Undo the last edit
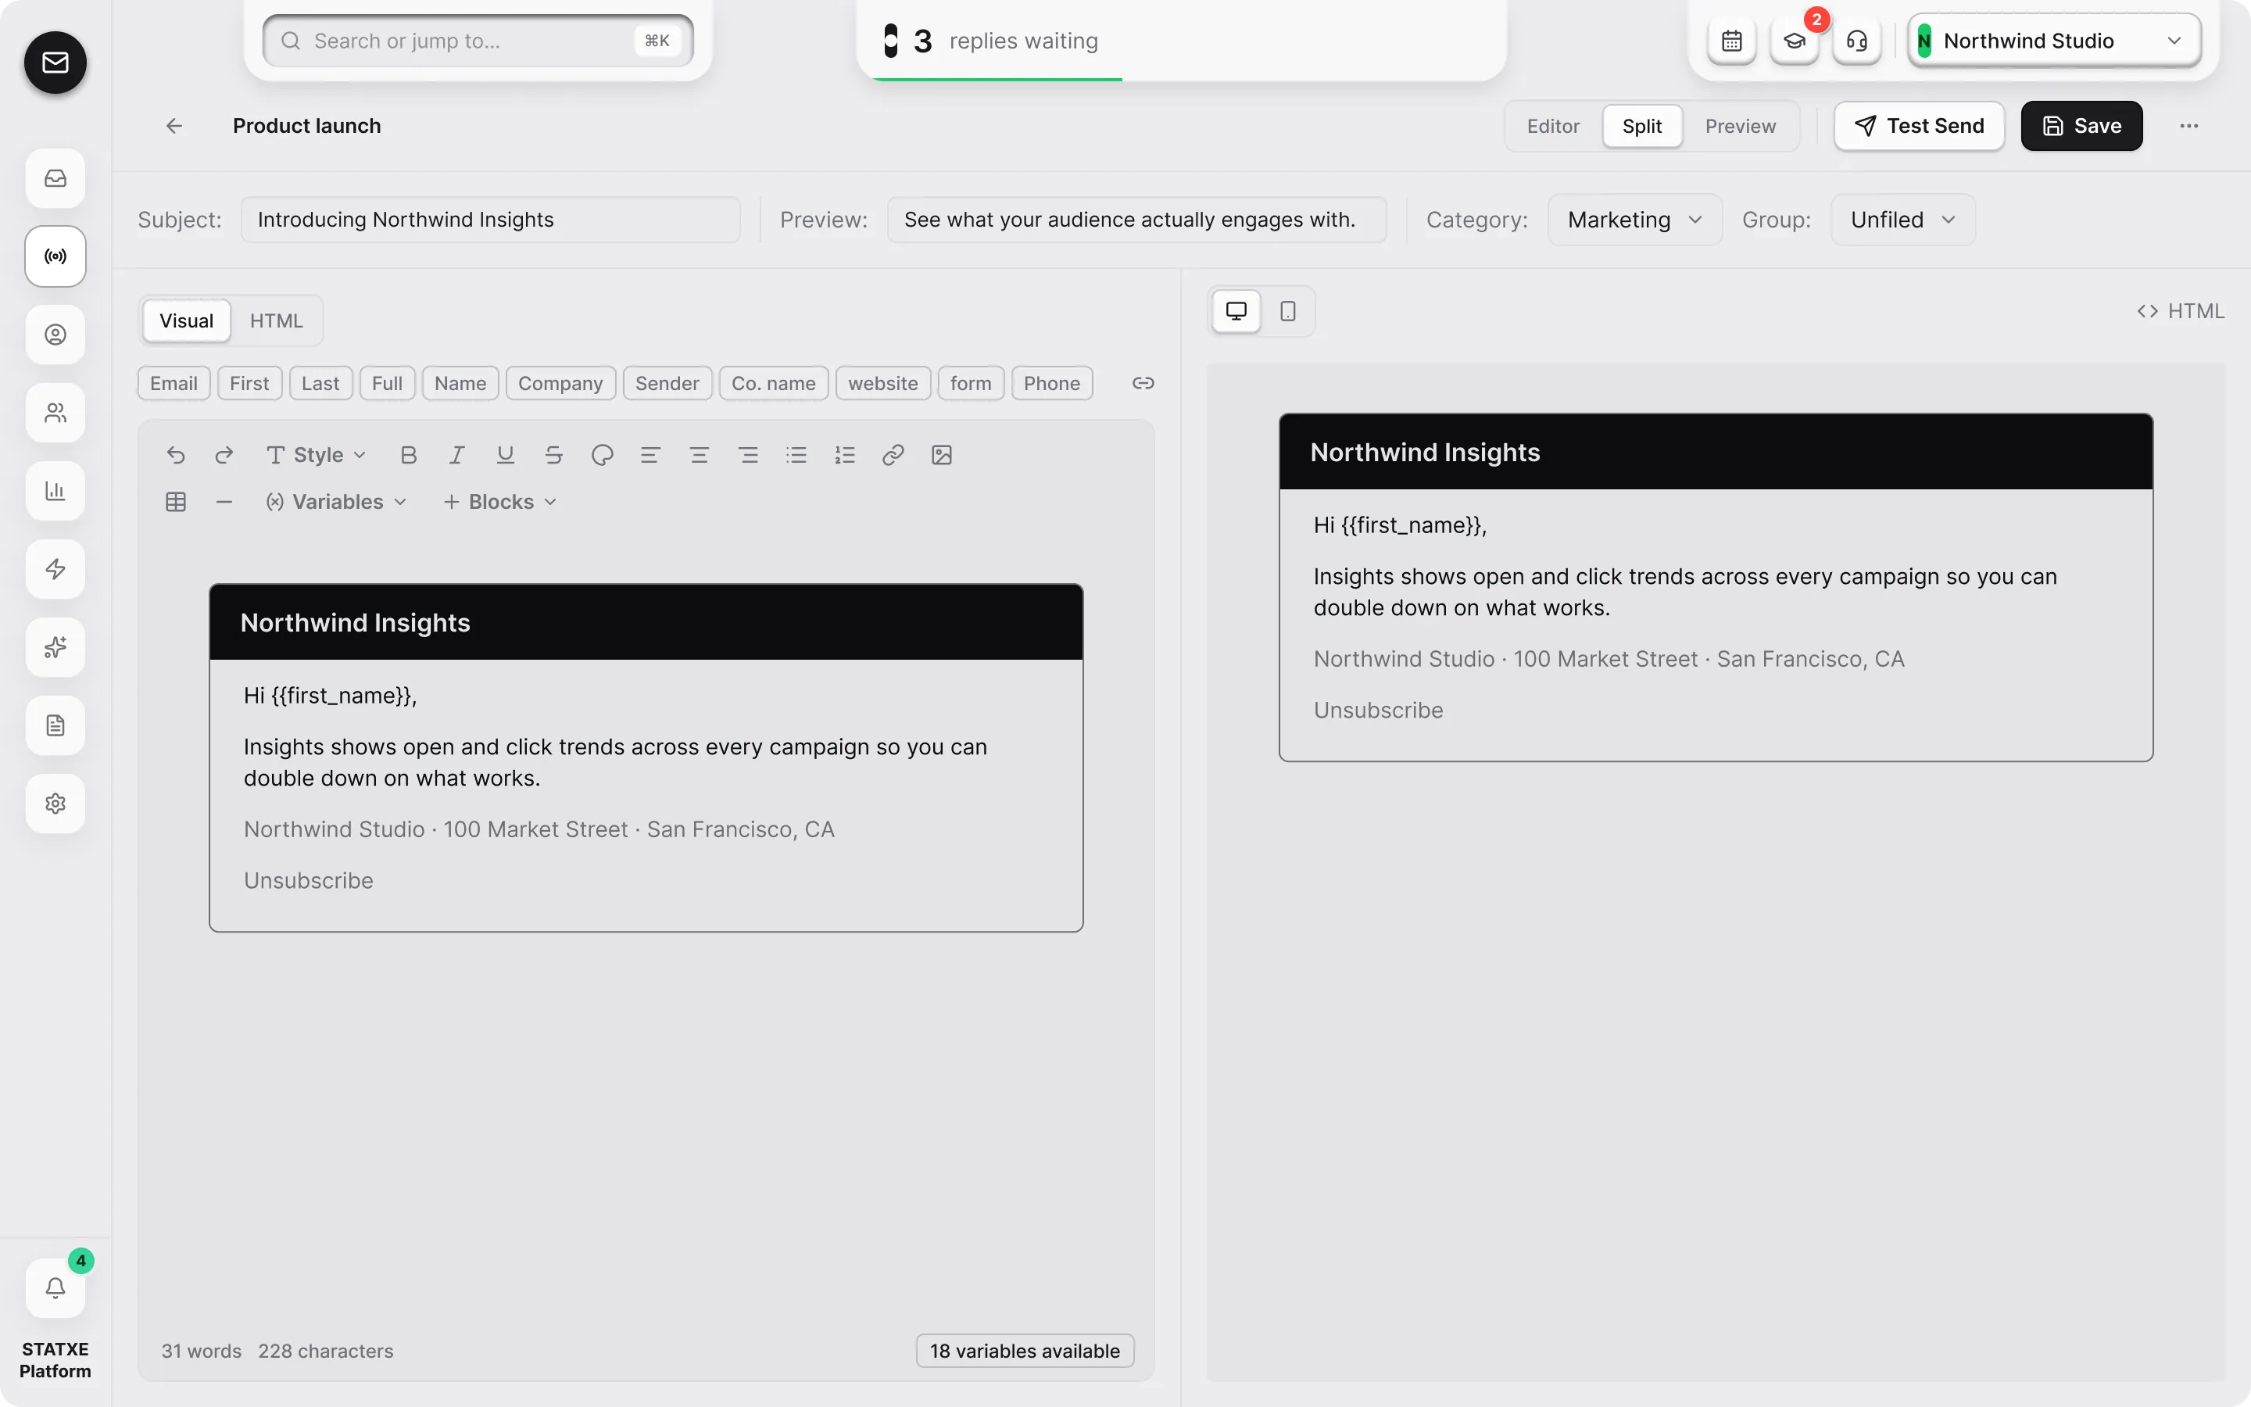The image size is (2251, 1407). tap(176, 455)
